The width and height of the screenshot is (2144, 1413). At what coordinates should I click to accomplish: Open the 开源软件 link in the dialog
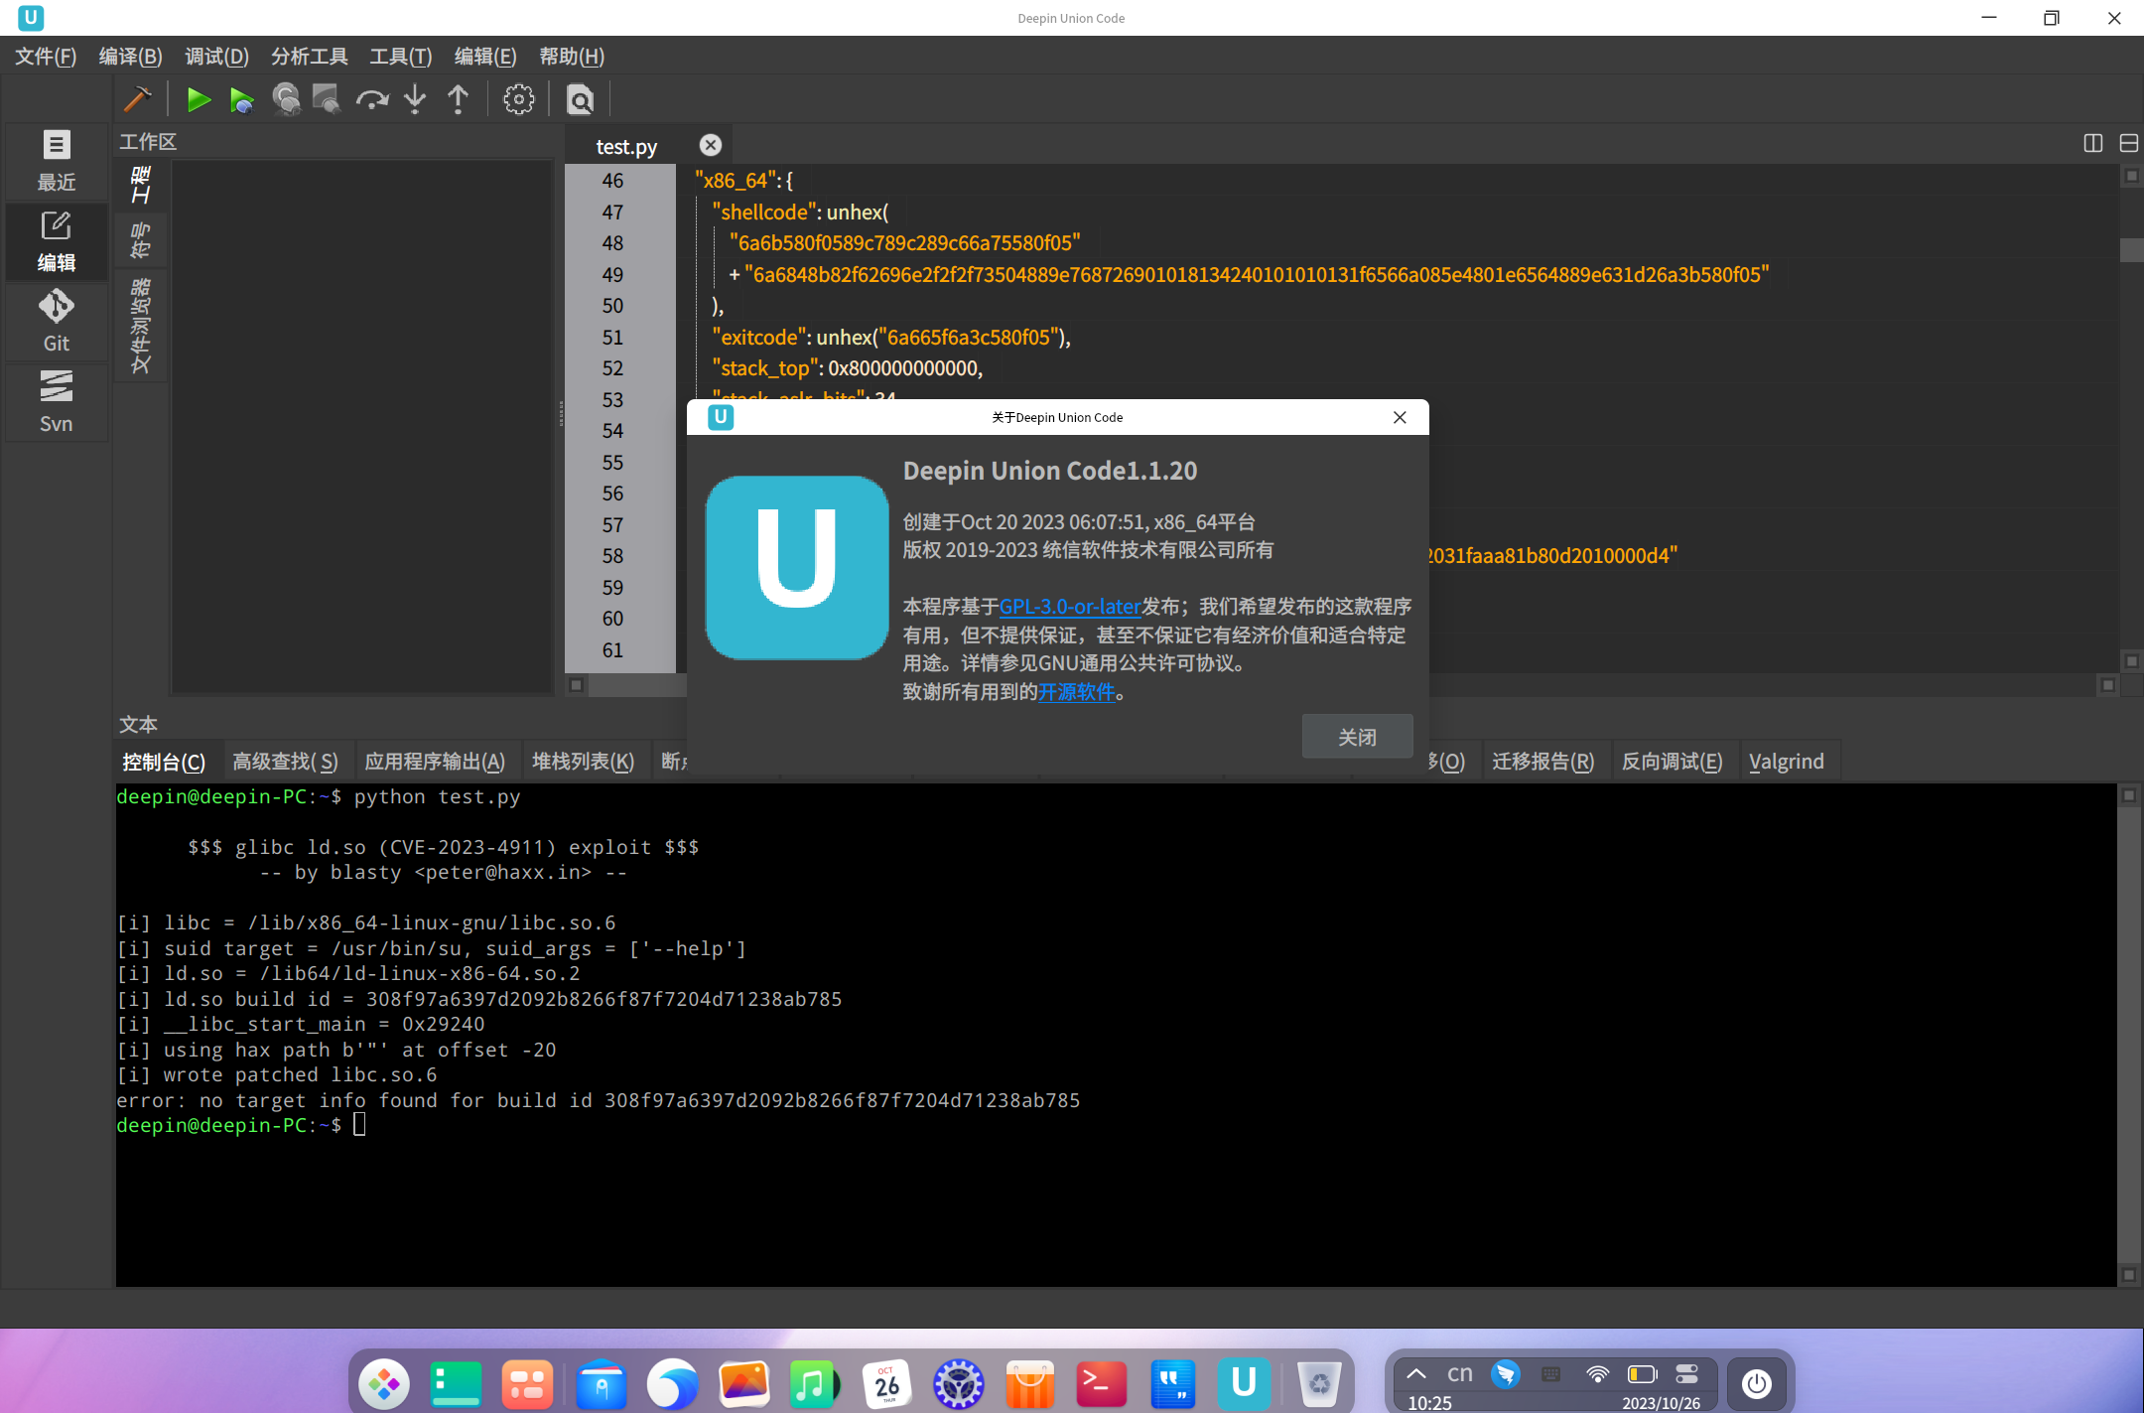point(1075,692)
